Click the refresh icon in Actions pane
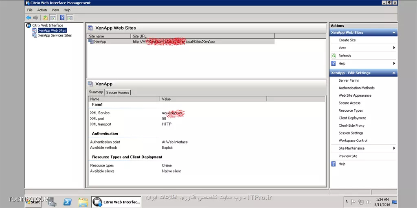Screen dimensions: 417x208 point(334,56)
